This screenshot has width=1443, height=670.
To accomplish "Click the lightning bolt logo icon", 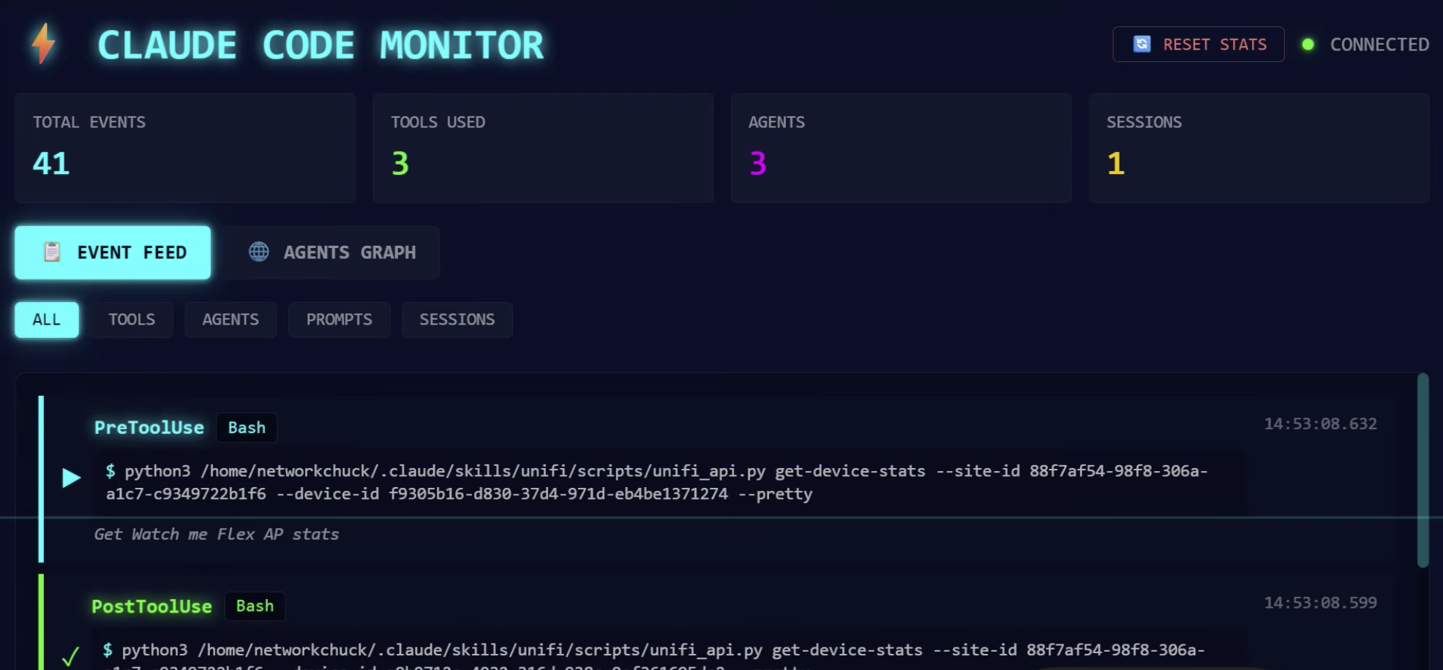I will tap(44, 44).
